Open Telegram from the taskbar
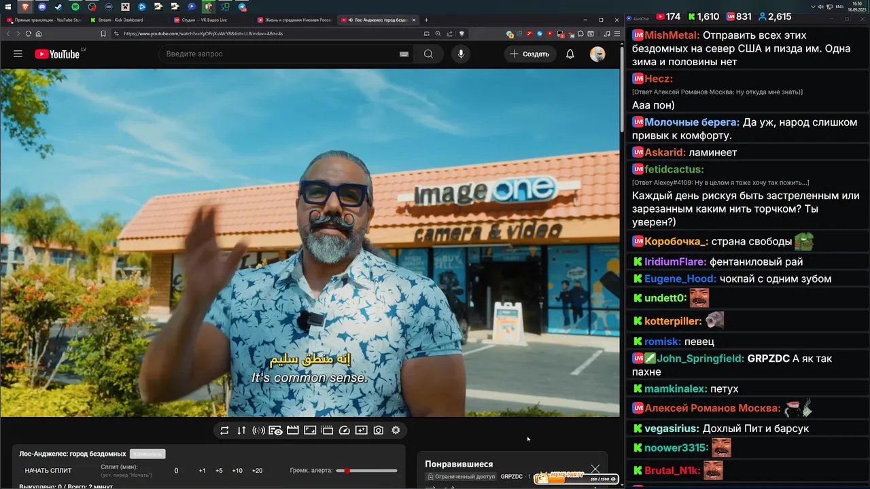The image size is (870, 489). coord(242,7)
